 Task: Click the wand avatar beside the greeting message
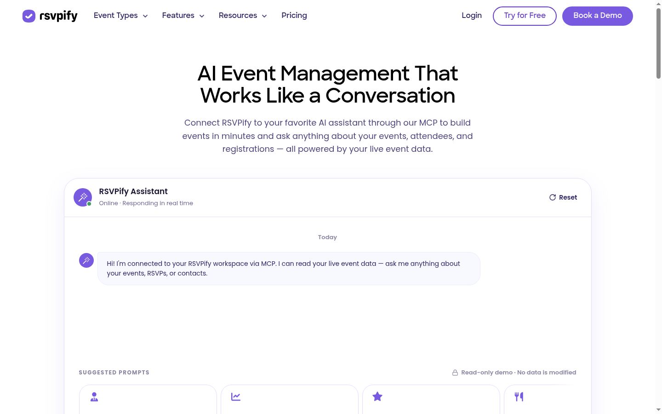(x=86, y=260)
